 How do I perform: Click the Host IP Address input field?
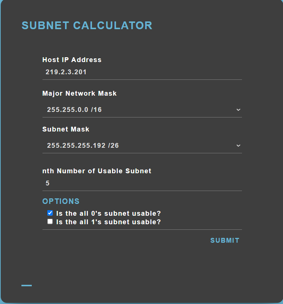coord(142,72)
